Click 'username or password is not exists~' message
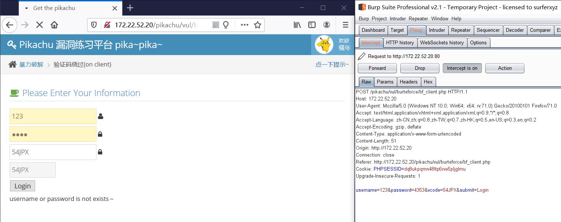Image resolution: width=561 pixels, height=222 pixels. coord(61,199)
